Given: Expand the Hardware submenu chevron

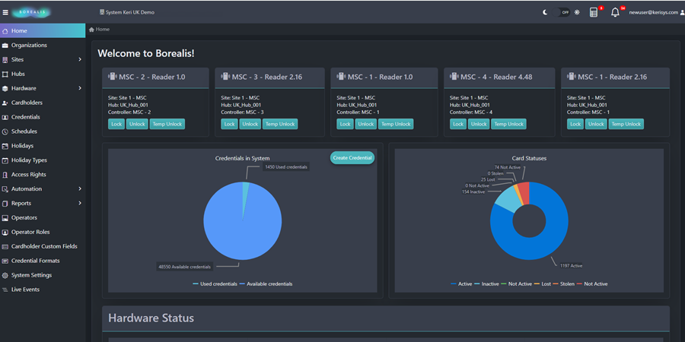Looking at the screenshot, I should [80, 88].
